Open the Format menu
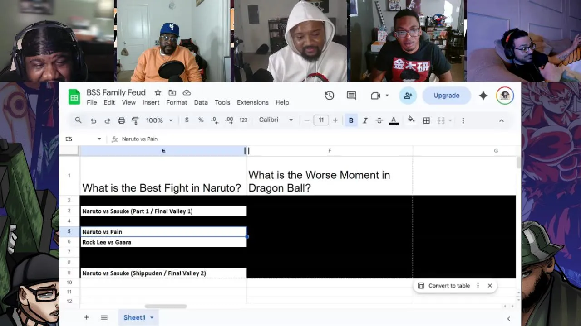The width and height of the screenshot is (581, 326). pyautogui.click(x=177, y=102)
